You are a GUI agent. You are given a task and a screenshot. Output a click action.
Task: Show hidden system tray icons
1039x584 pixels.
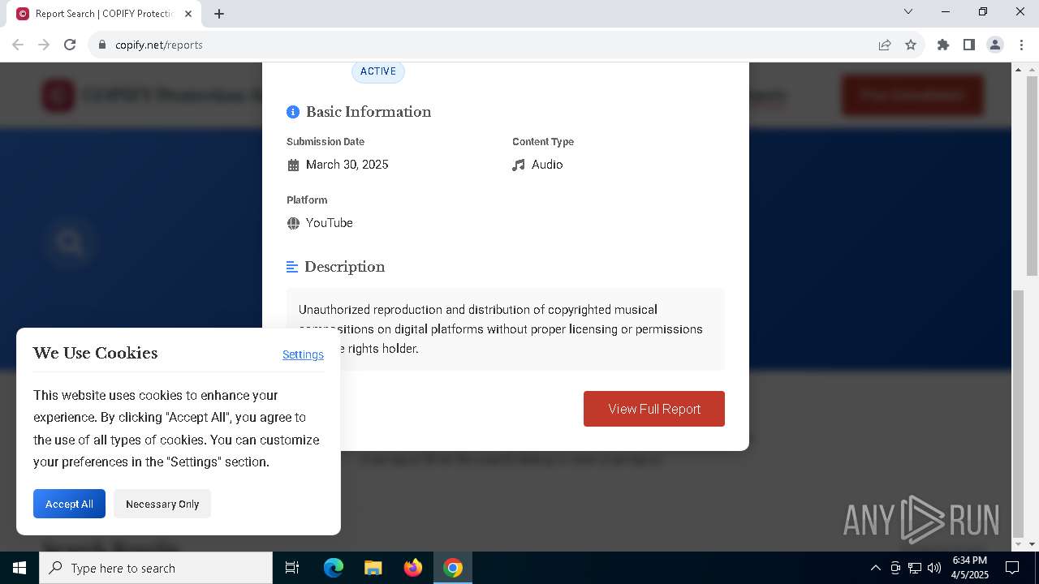875,568
